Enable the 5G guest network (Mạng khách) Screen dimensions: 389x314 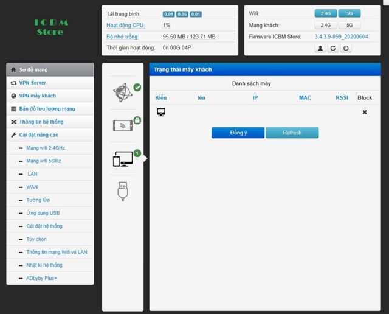coord(349,26)
